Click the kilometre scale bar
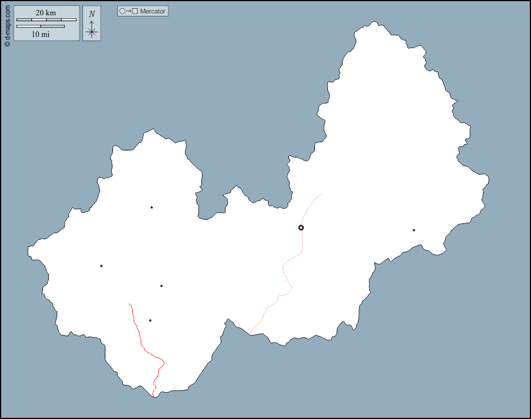Screen dimensions: 531x419 [x=47, y=20]
